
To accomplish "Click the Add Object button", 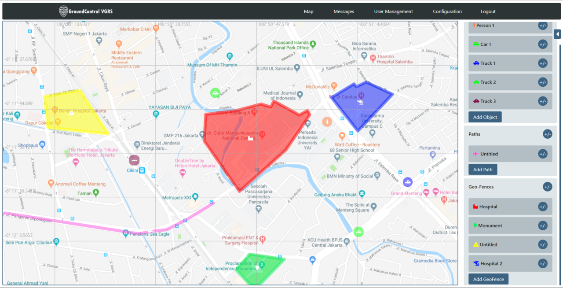I will point(485,117).
